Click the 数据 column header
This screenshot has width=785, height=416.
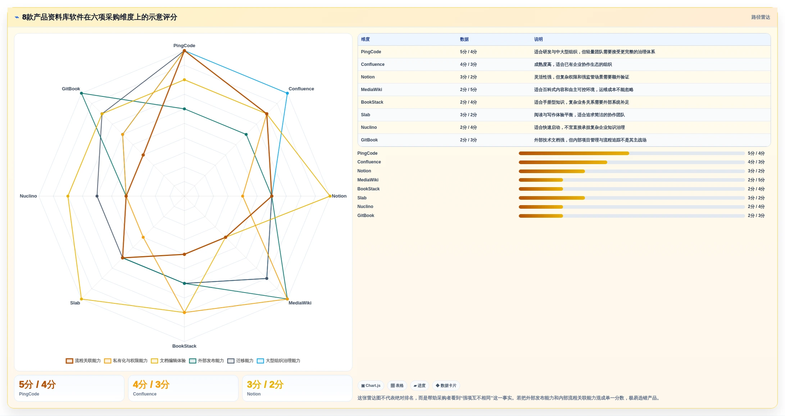click(464, 39)
